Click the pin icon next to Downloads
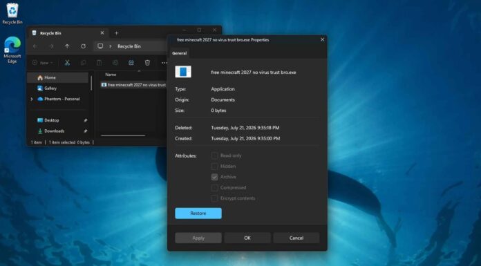Image resolution: width=481 pixels, height=266 pixels. (x=85, y=131)
